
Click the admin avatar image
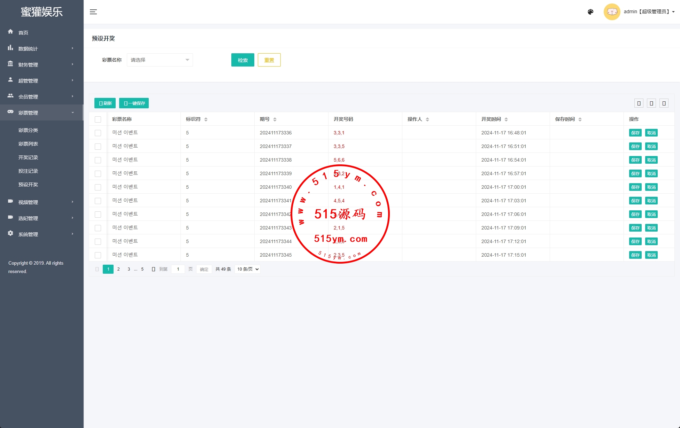tap(612, 12)
